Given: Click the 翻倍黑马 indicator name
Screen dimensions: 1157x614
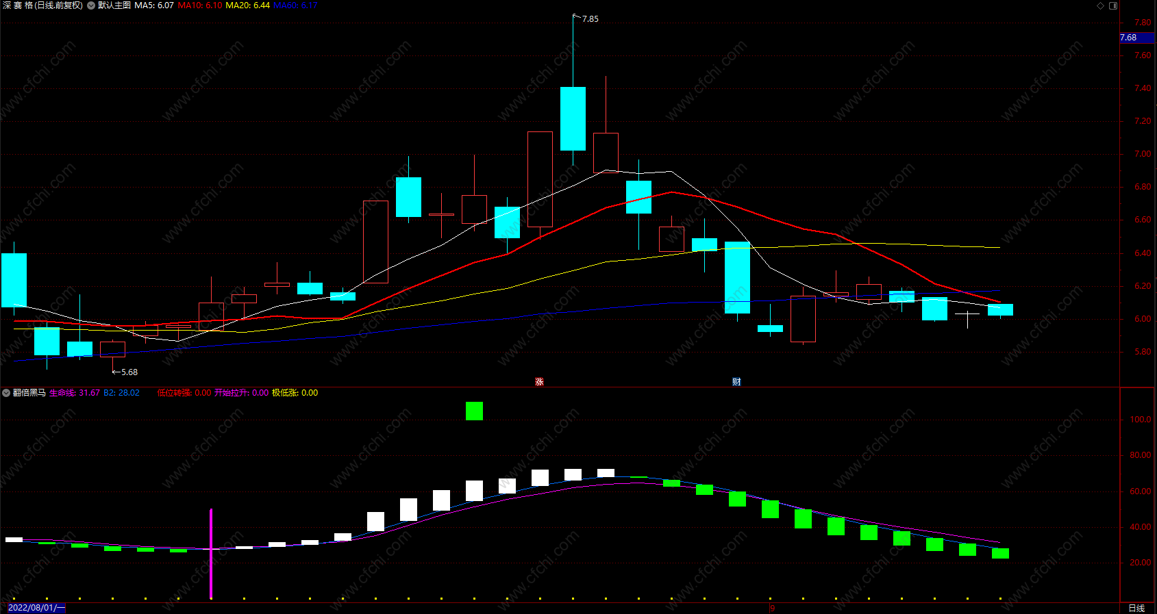Looking at the screenshot, I should (29, 393).
